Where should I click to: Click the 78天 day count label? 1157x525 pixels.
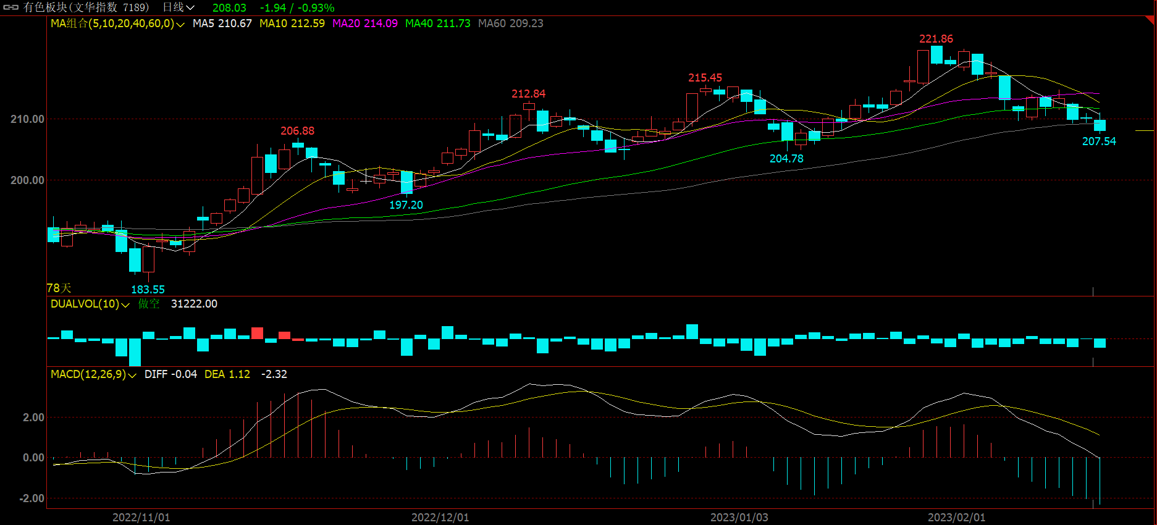59,288
